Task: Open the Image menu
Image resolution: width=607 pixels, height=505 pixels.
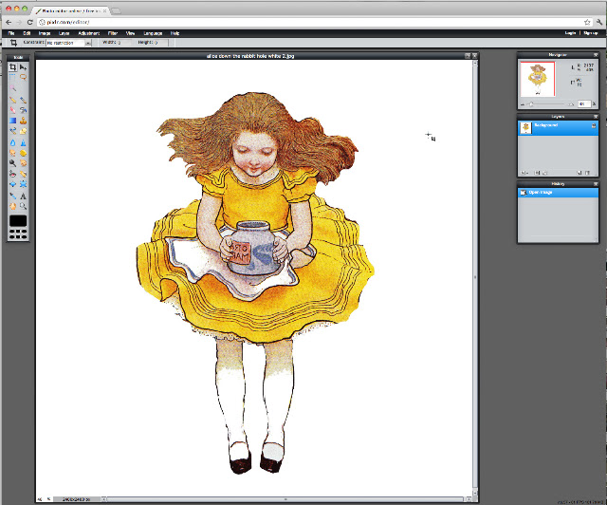Action: [x=45, y=33]
